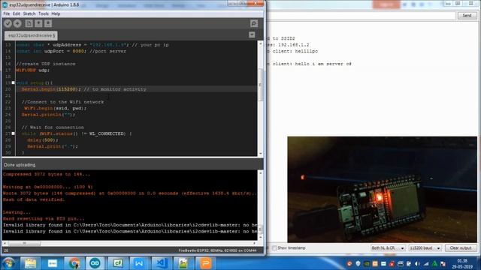Click the taskbar clock showing 01:38
The width and height of the screenshot is (481, 270).
pos(462,263)
